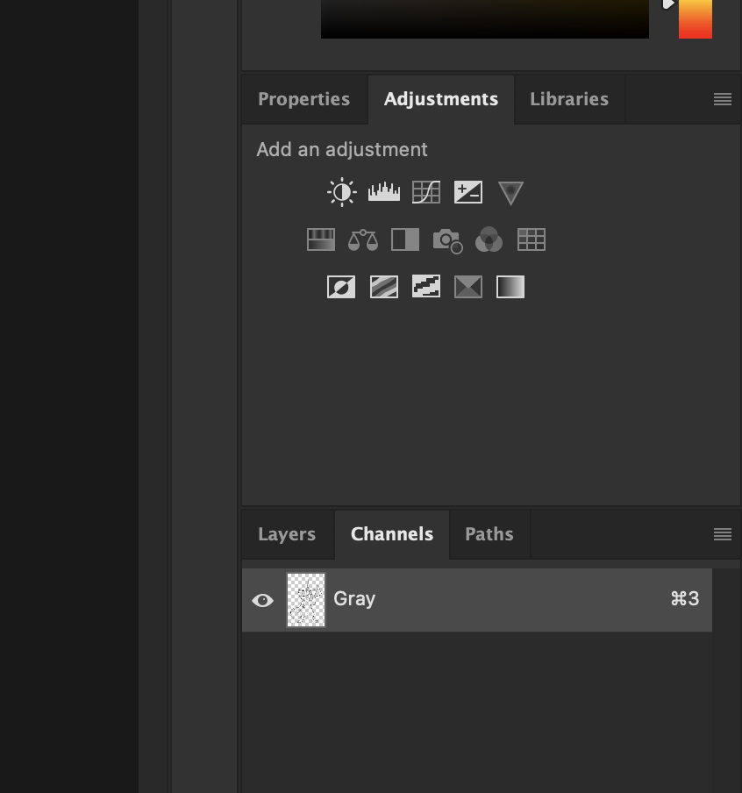Add a Levels adjustment

point(384,192)
